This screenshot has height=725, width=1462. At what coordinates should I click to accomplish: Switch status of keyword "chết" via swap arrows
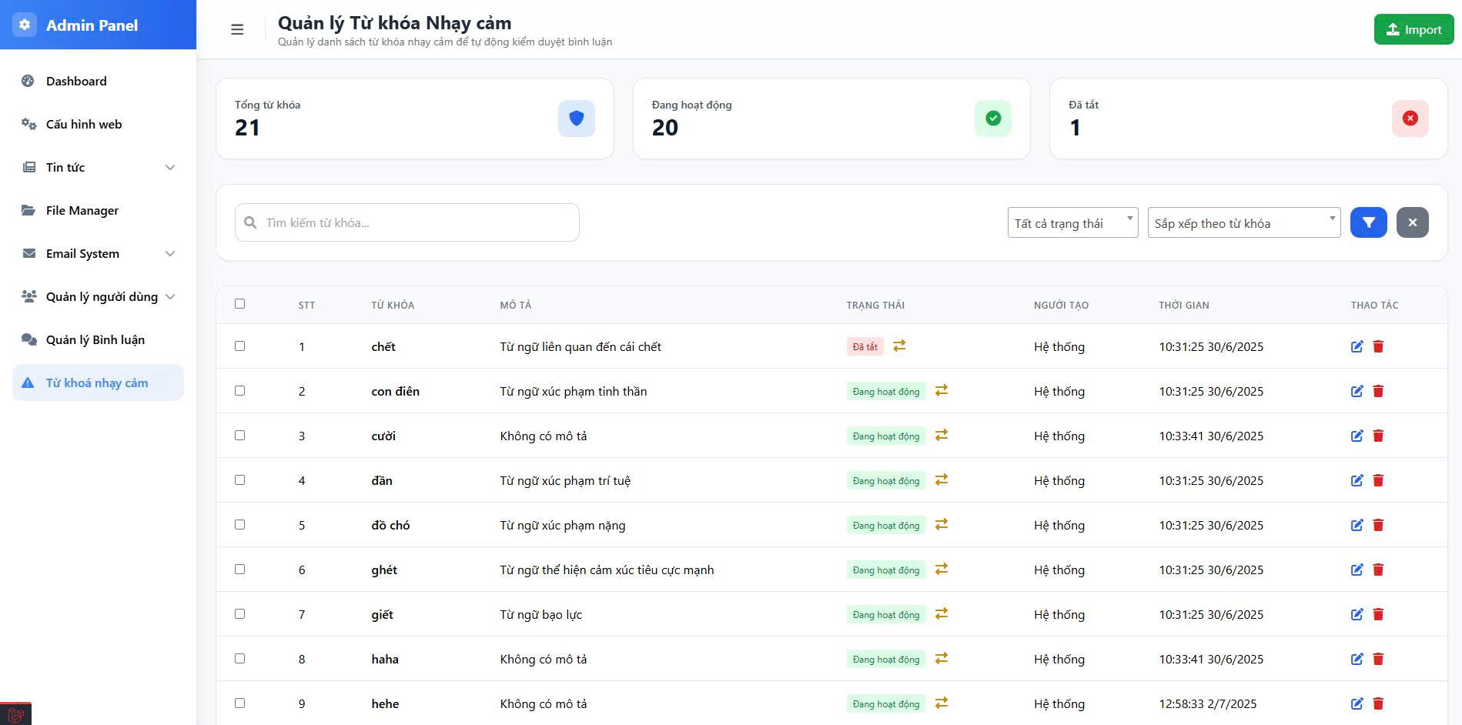point(899,346)
